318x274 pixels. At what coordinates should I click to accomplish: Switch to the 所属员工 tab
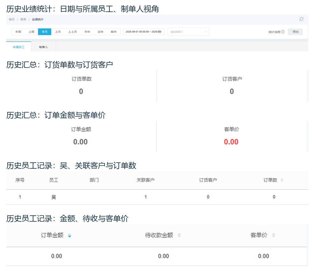point(19,47)
